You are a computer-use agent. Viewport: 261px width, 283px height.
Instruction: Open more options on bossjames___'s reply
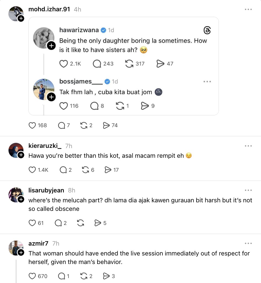(207, 81)
